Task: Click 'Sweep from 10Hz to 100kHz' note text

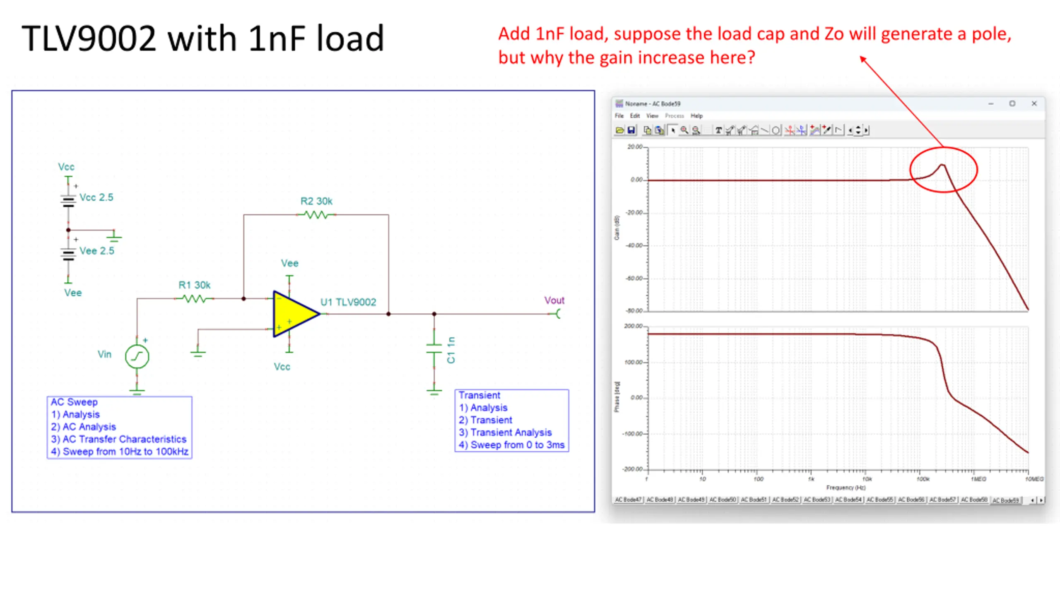Action: pos(125,452)
